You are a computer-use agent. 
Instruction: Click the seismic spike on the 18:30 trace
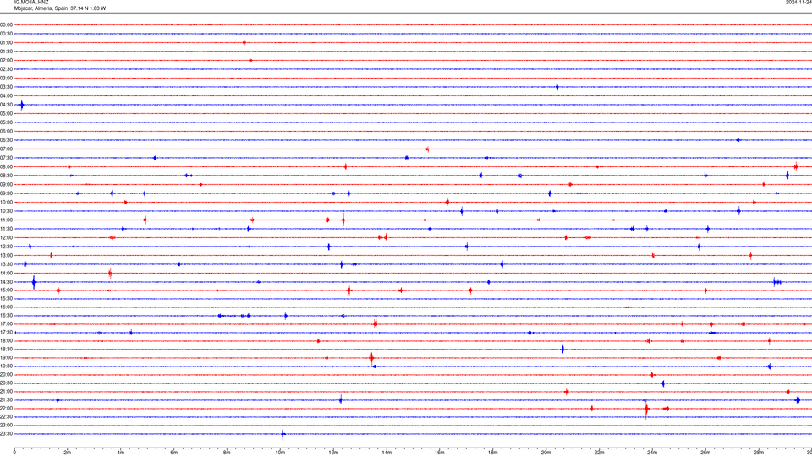click(x=563, y=350)
